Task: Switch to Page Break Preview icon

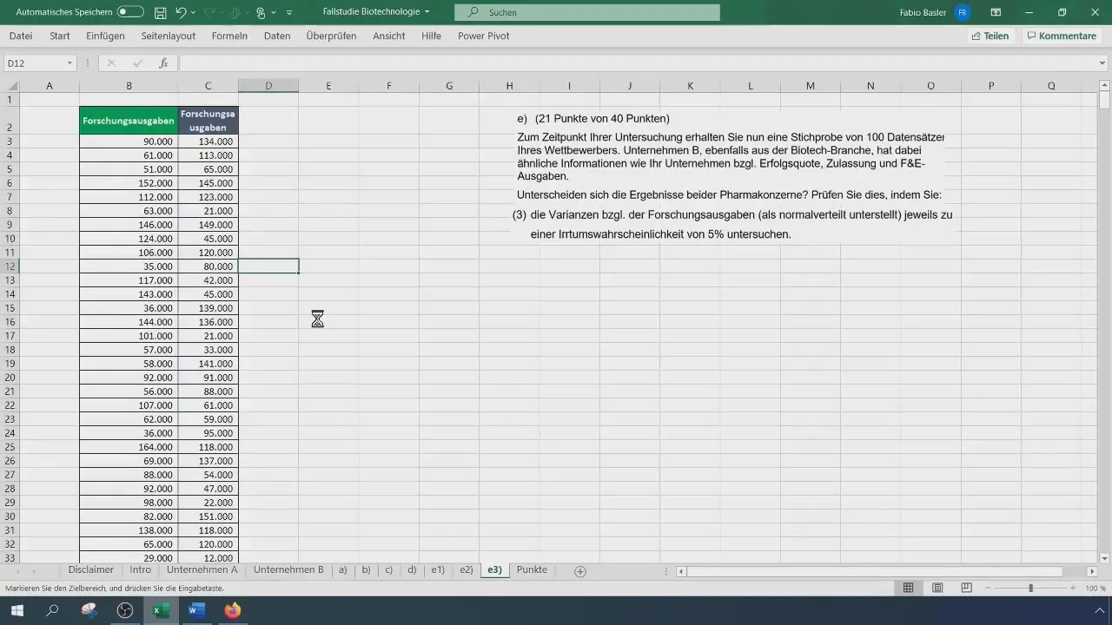Action: pyautogui.click(x=966, y=589)
